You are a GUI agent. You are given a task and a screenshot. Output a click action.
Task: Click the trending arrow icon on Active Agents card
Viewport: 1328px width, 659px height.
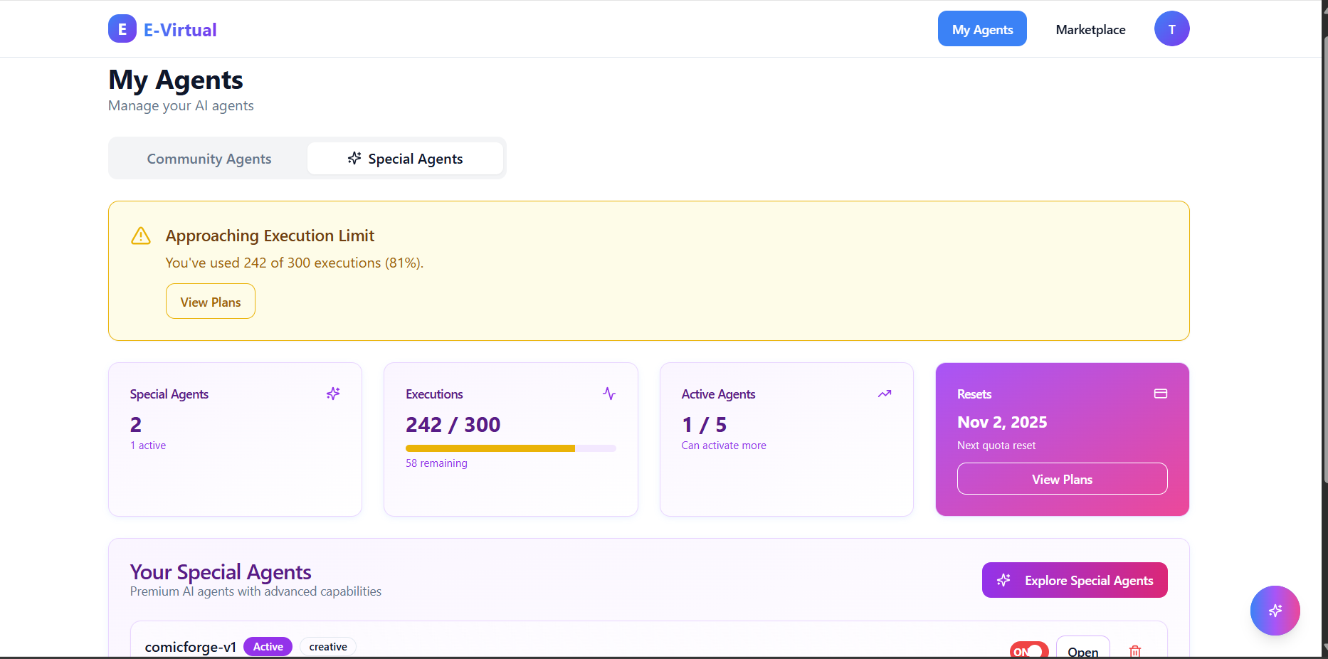click(884, 394)
